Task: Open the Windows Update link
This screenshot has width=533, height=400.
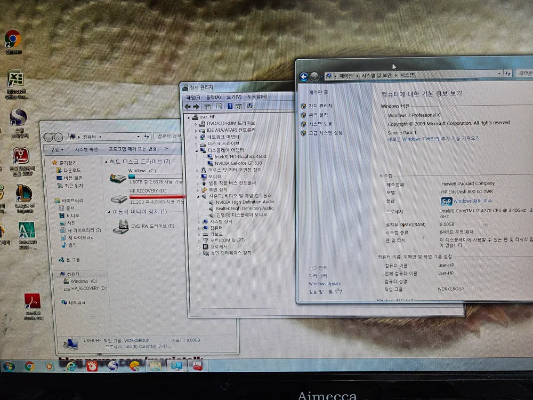Action: pos(325,284)
